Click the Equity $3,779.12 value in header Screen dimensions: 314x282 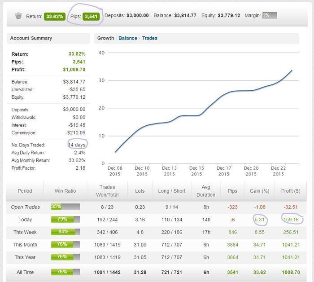tap(229, 16)
